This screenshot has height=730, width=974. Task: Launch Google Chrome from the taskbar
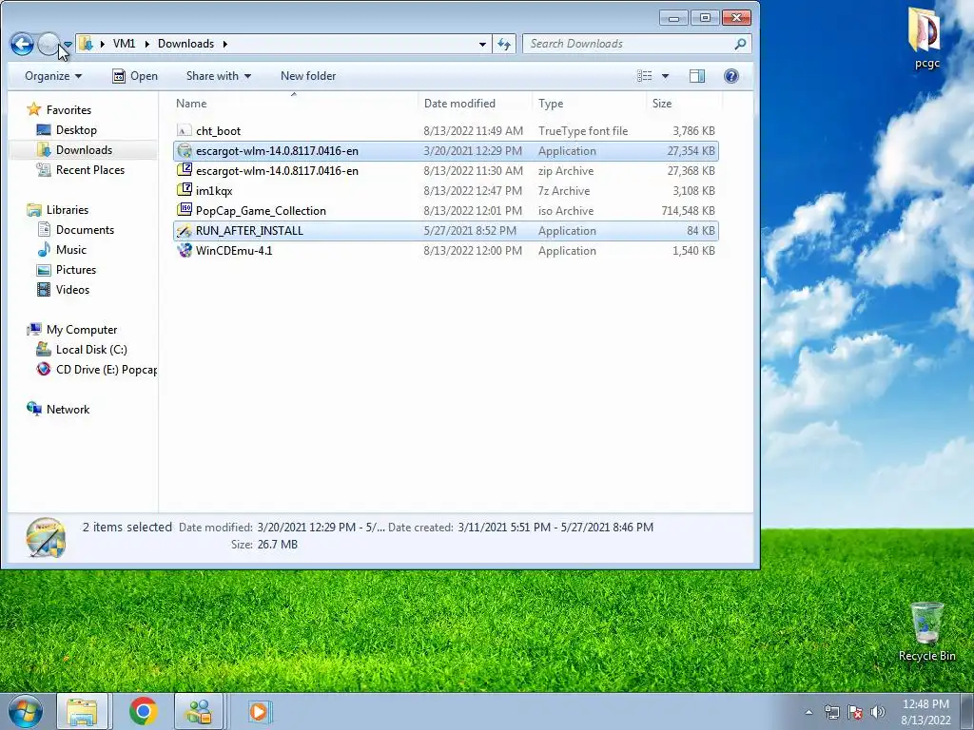143,711
